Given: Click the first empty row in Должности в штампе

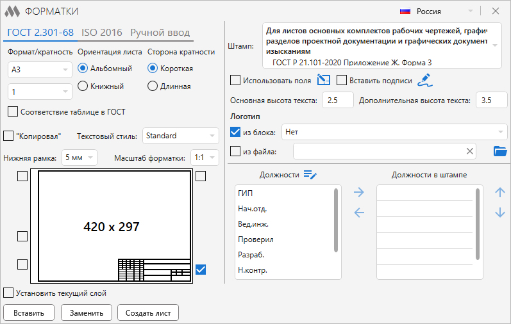Looking at the screenshot, I should (424, 193).
